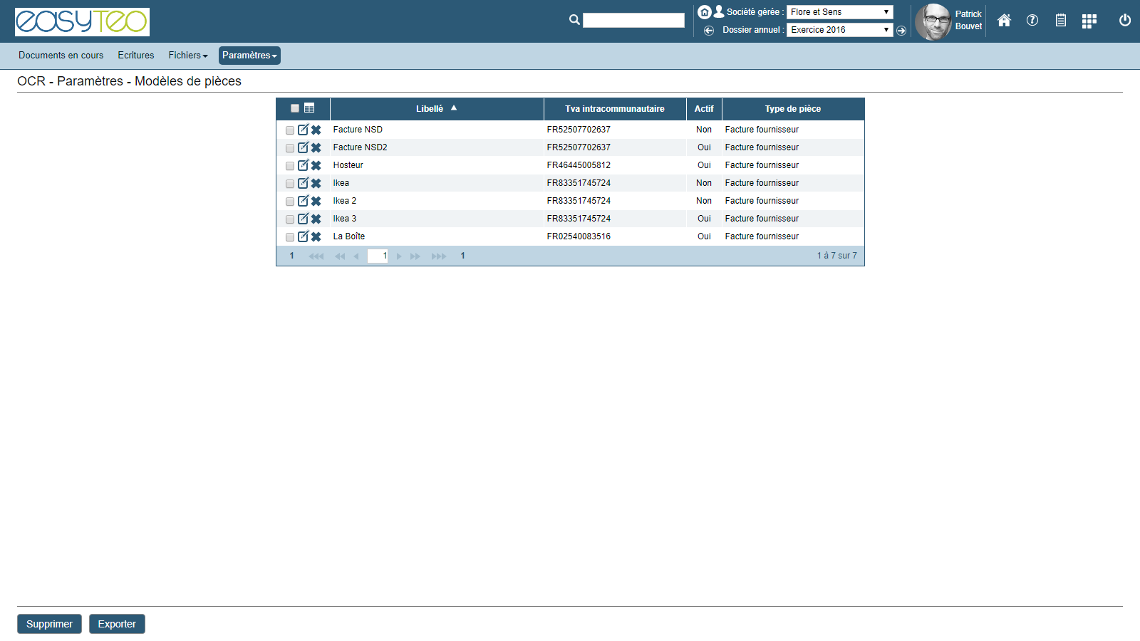Open Documents en cours tab
The height and width of the screenshot is (641, 1140).
click(61, 56)
